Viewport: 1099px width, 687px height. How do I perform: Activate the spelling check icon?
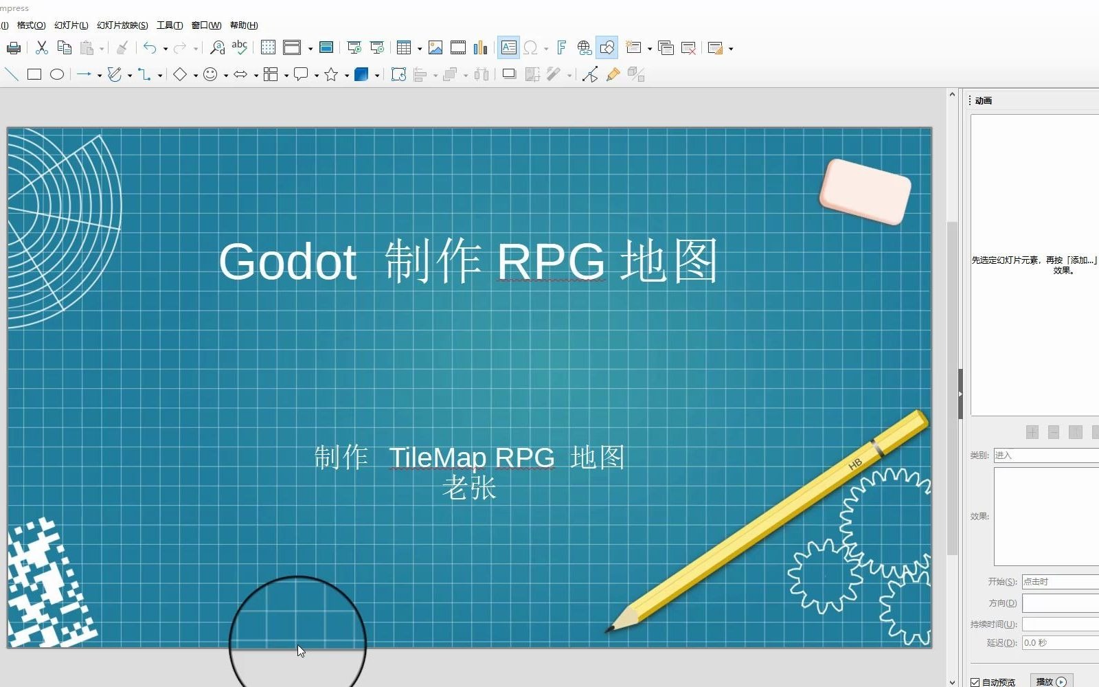click(239, 47)
